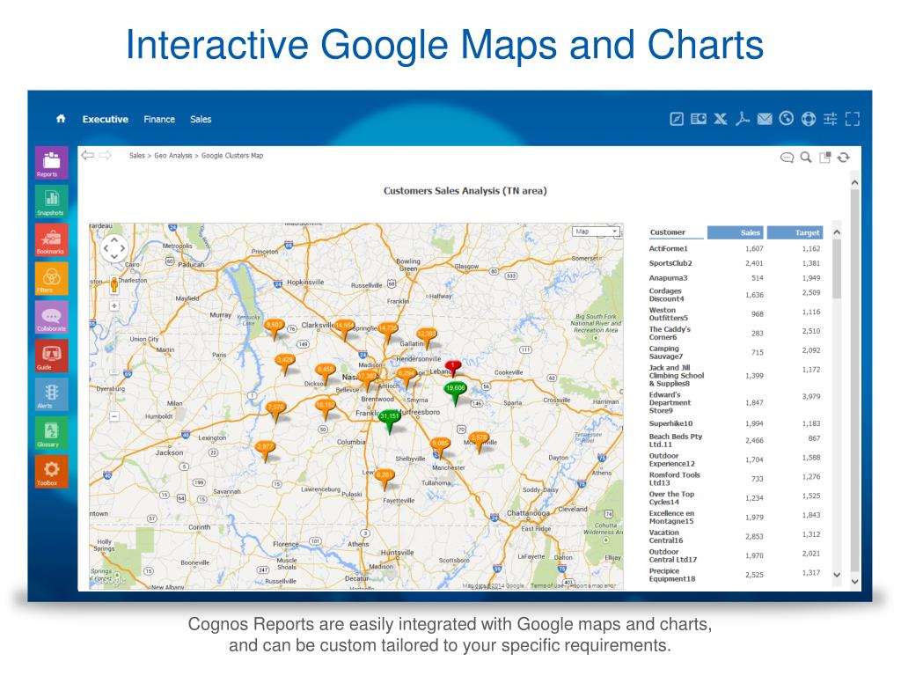This screenshot has height=676, width=901.
Task: Click the Google Clusters Map breadcrumb
Action: click(x=232, y=156)
